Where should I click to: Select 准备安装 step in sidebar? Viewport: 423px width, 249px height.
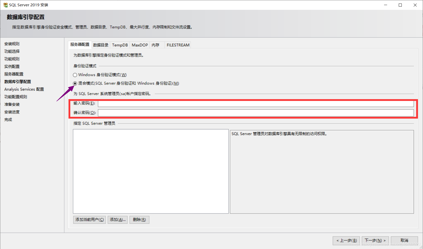pyautogui.click(x=12, y=104)
